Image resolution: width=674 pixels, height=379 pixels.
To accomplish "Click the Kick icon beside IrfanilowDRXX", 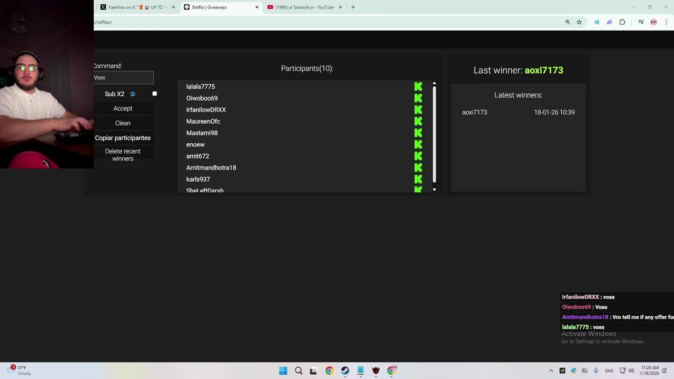I will [418, 109].
